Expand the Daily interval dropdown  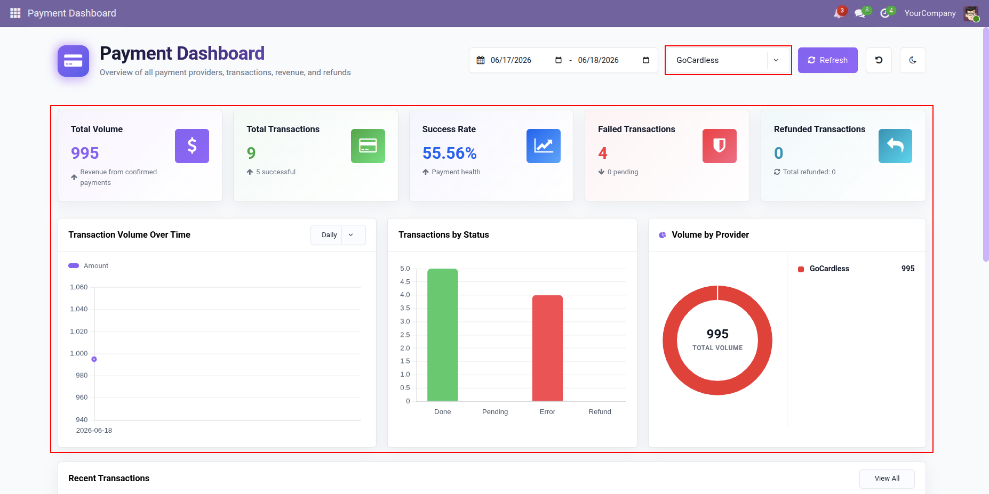tap(338, 235)
